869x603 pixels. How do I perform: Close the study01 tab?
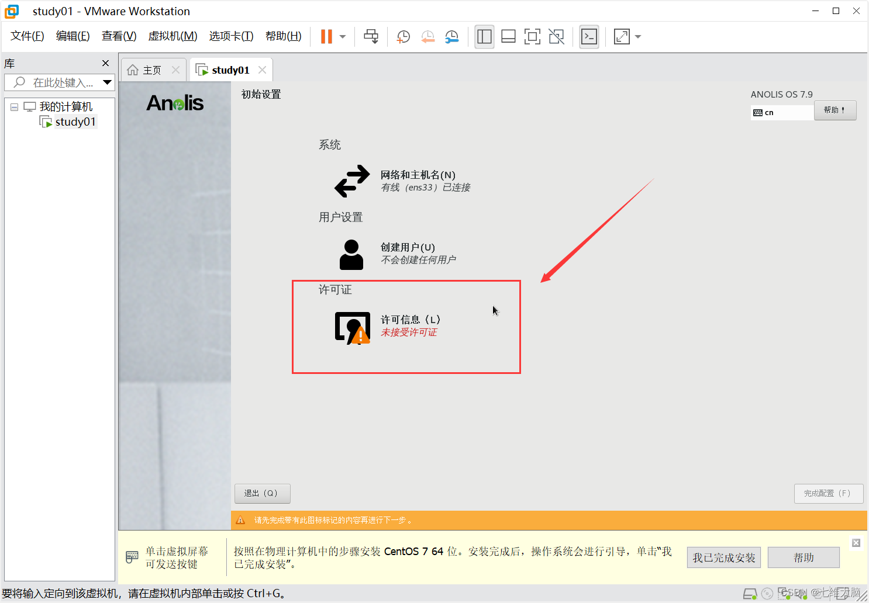tap(262, 70)
